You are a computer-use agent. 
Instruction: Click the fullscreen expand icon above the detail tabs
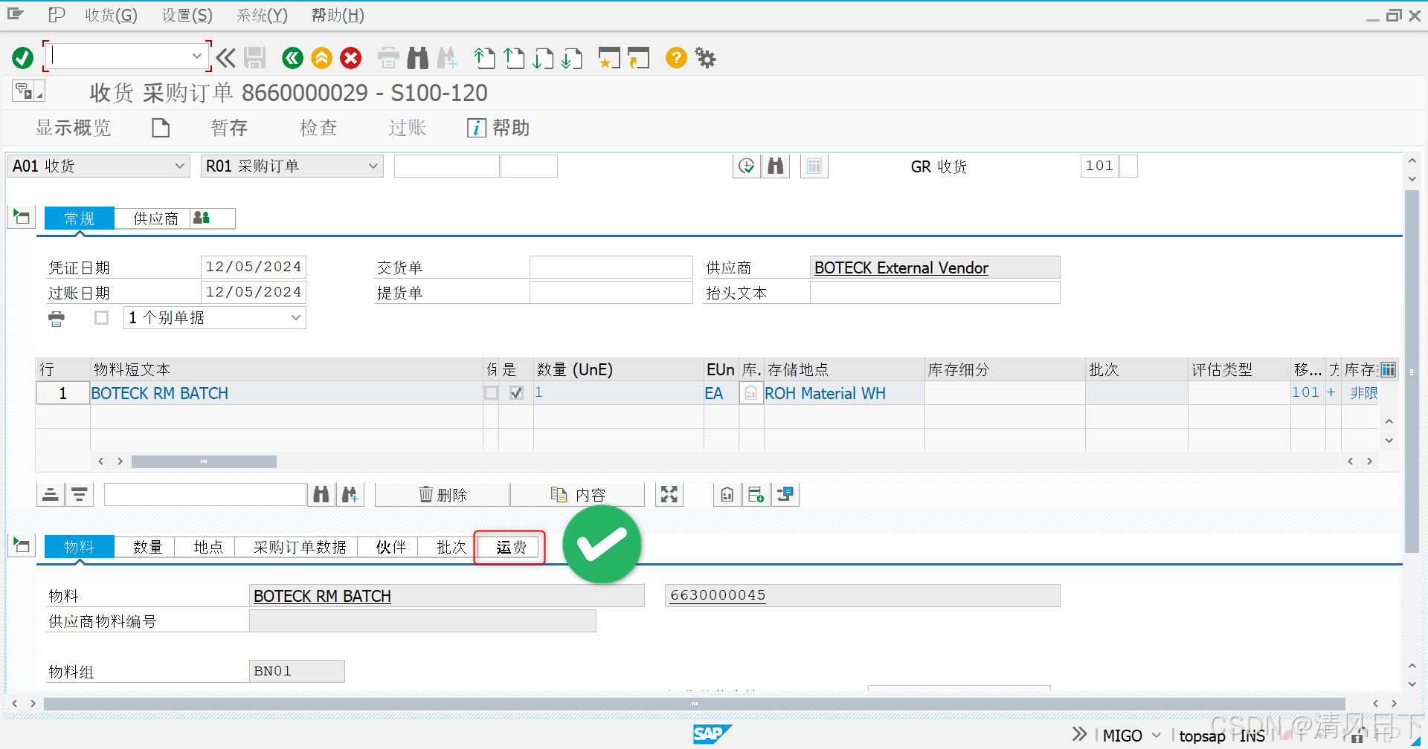pos(669,494)
